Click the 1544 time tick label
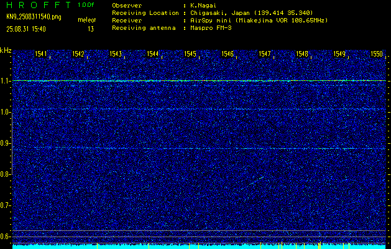The width and height of the screenshot is (391, 249). (153, 54)
